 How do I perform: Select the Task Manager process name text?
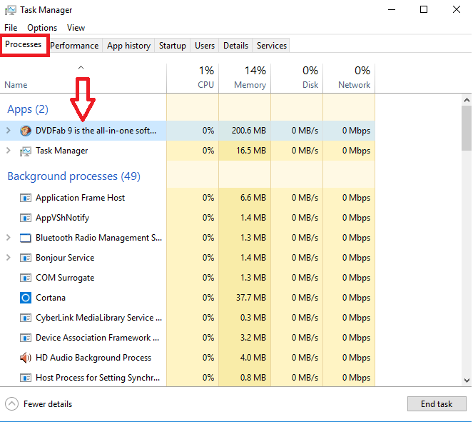tap(62, 151)
